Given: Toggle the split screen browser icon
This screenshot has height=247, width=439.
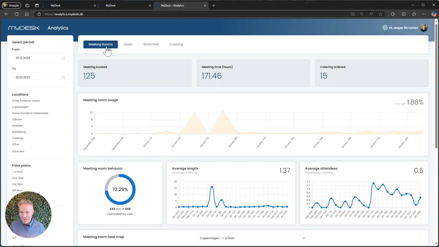Looking at the screenshot, I should click(x=404, y=14).
